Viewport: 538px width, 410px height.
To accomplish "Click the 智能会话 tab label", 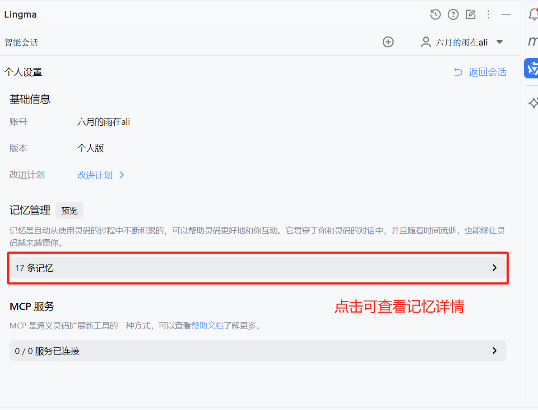I will 21,42.
